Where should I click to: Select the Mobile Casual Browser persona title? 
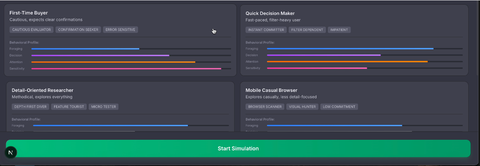(271, 90)
